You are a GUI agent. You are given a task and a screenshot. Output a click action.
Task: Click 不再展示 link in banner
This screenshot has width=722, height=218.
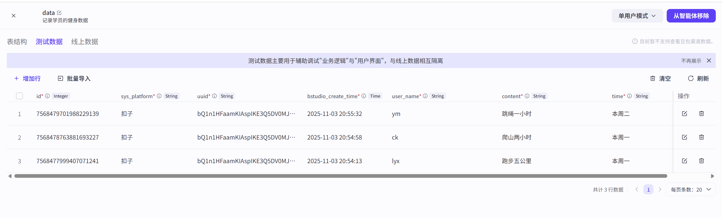point(691,61)
